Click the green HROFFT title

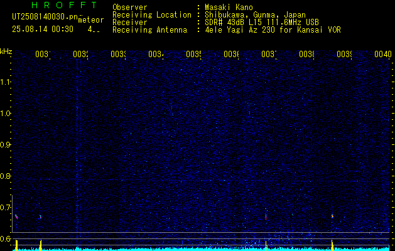point(64,5)
